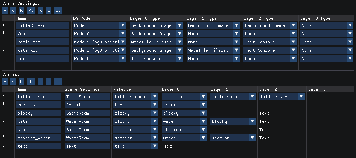Viewport: 356px width, 158px height.
Task: Open MetaTile Tileset Layer 0 dropdown for BasicRoom
Action: [156, 42]
